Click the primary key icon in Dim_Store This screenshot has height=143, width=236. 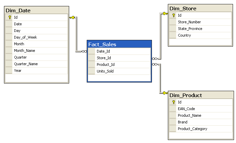tap(173, 15)
